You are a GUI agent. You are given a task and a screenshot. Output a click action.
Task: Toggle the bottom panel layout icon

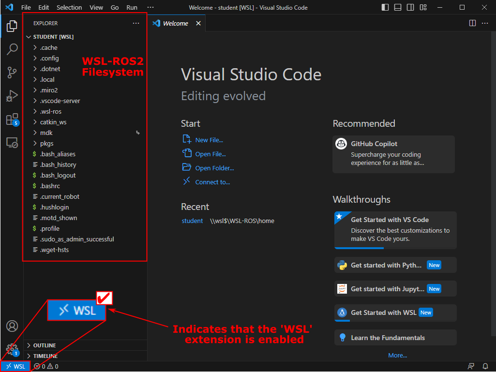point(398,7)
